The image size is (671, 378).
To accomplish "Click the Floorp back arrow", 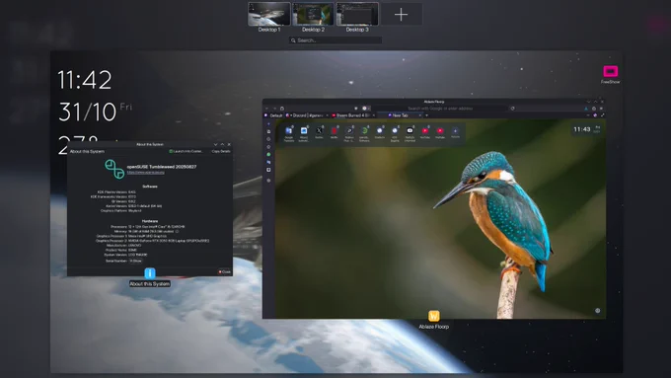I will click(267, 109).
